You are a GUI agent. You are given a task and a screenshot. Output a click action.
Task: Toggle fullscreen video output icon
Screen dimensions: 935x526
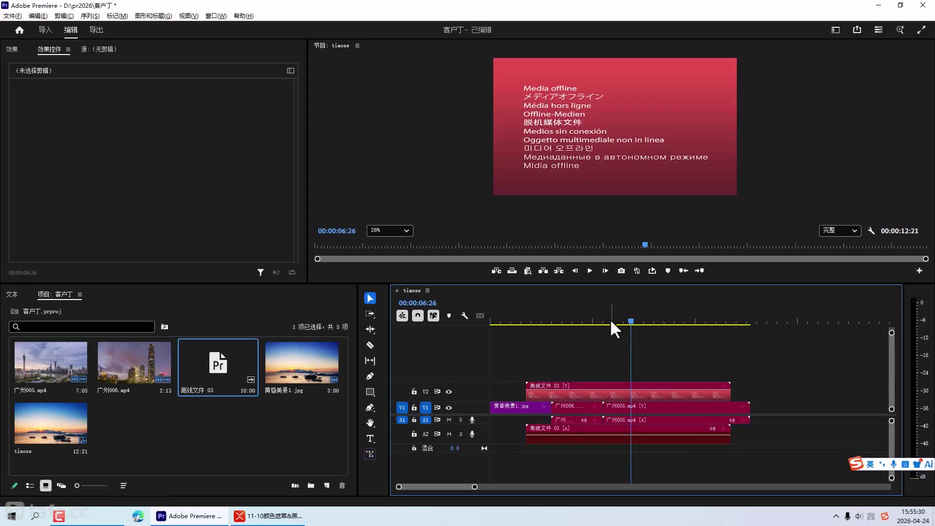click(x=921, y=30)
